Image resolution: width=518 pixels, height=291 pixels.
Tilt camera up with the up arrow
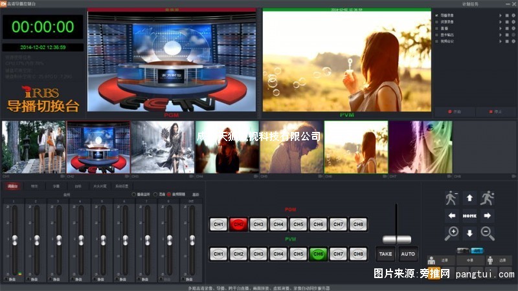click(x=469, y=198)
